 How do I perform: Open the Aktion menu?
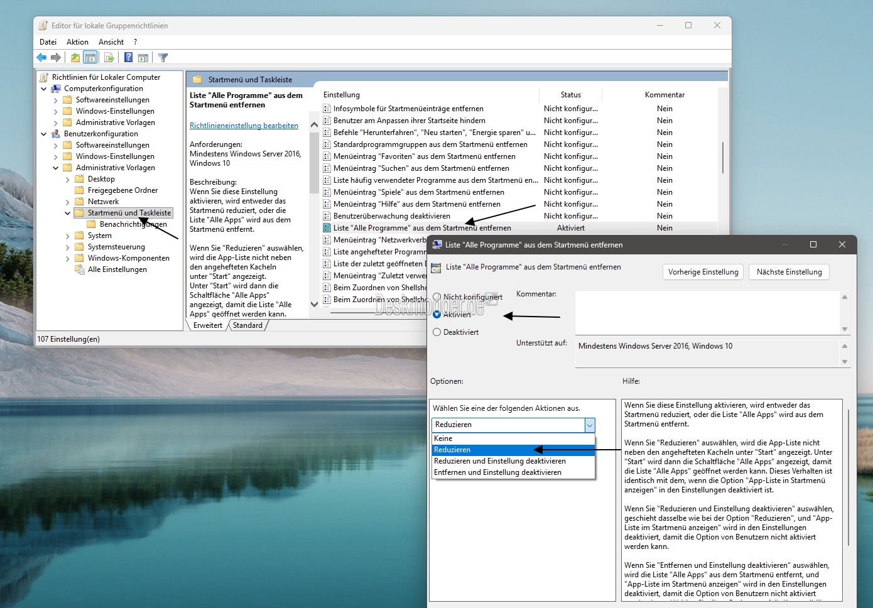(77, 42)
